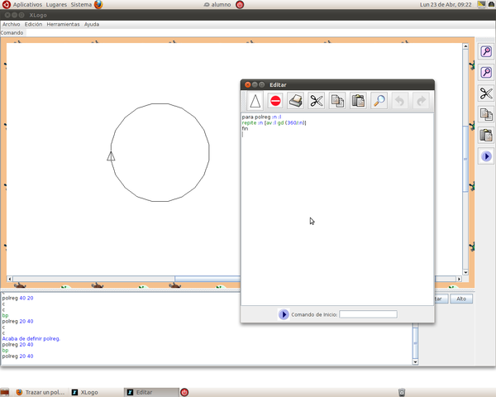
Task: Open the Lugares system menu
Action: pos(56,4)
